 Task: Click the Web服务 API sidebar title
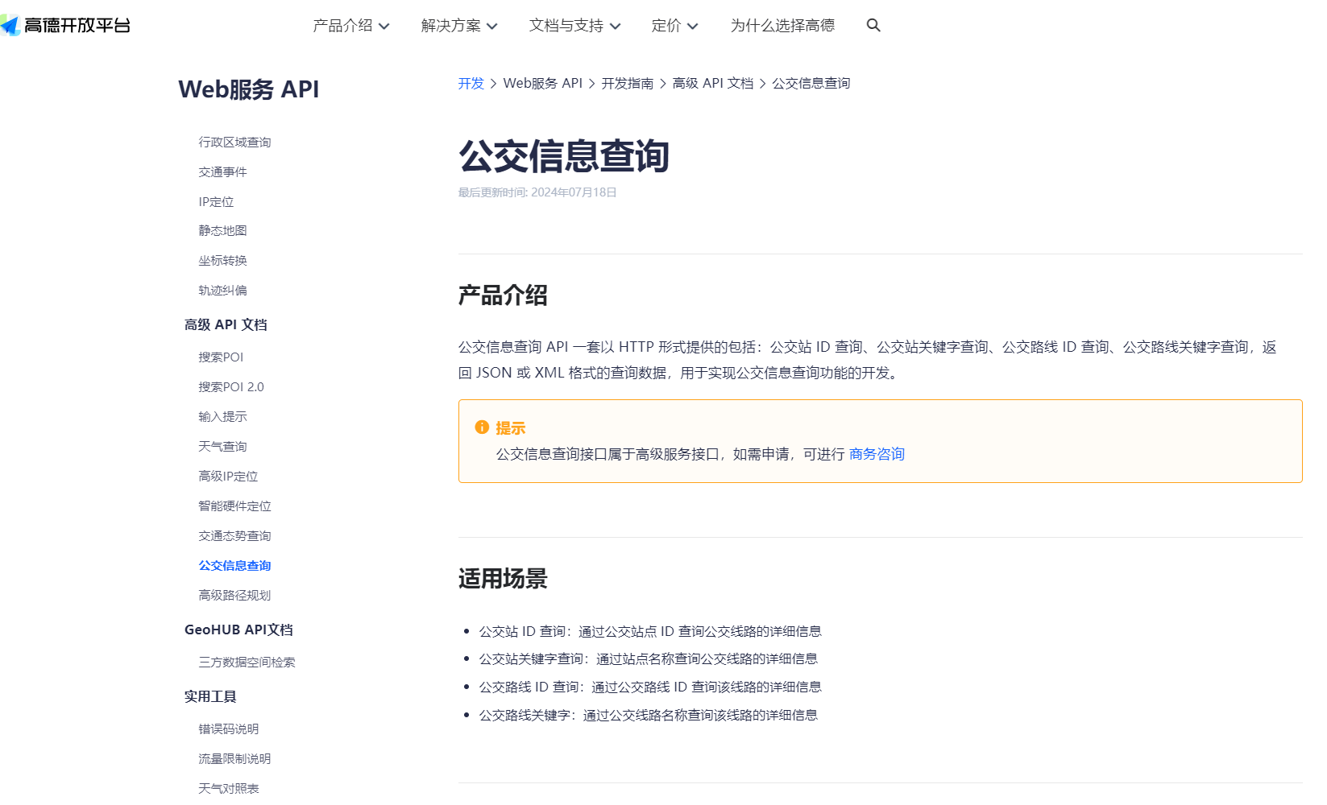249,89
